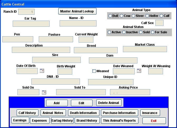
Task: Exit the Cattle Central form
Action: 154,121
